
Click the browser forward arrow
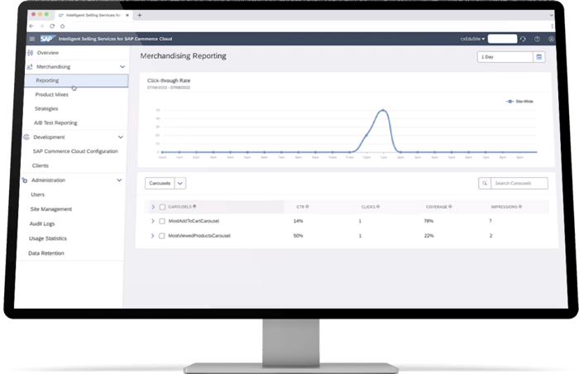click(41, 26)
